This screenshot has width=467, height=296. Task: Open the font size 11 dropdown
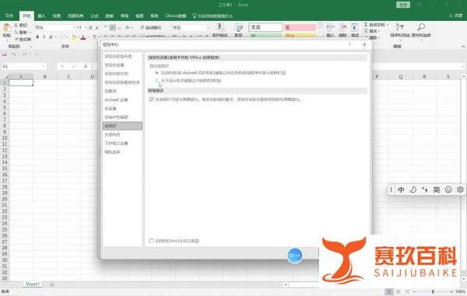[x=86, y=28]
